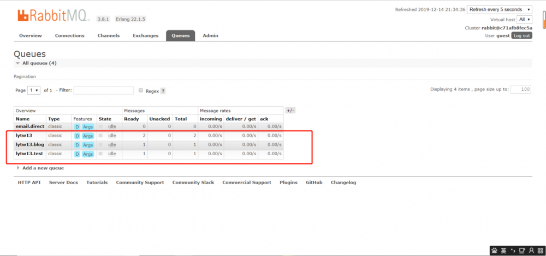The height and width of the screenshot is (256, 546).
Task: Click the page size field showing 100
Action: (520, 90)
